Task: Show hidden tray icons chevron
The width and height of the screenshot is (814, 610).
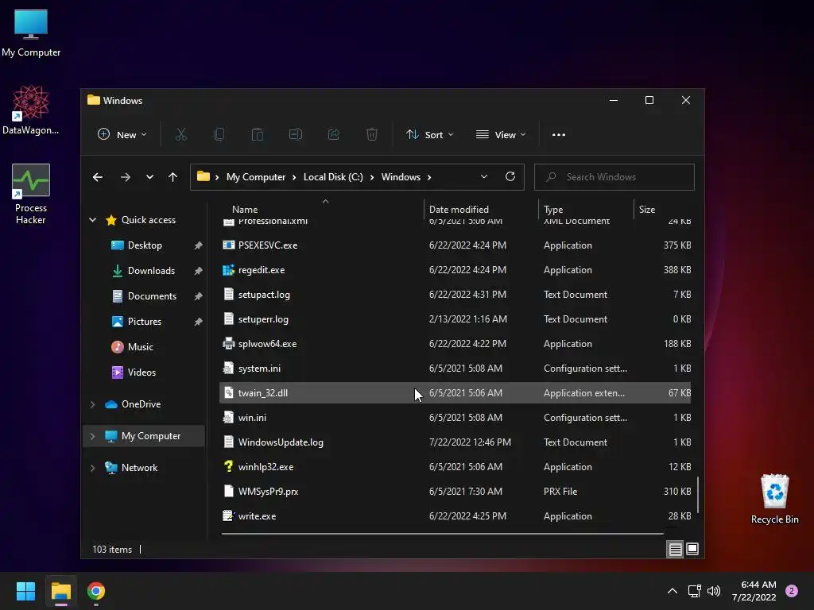Action: point(673,591)
